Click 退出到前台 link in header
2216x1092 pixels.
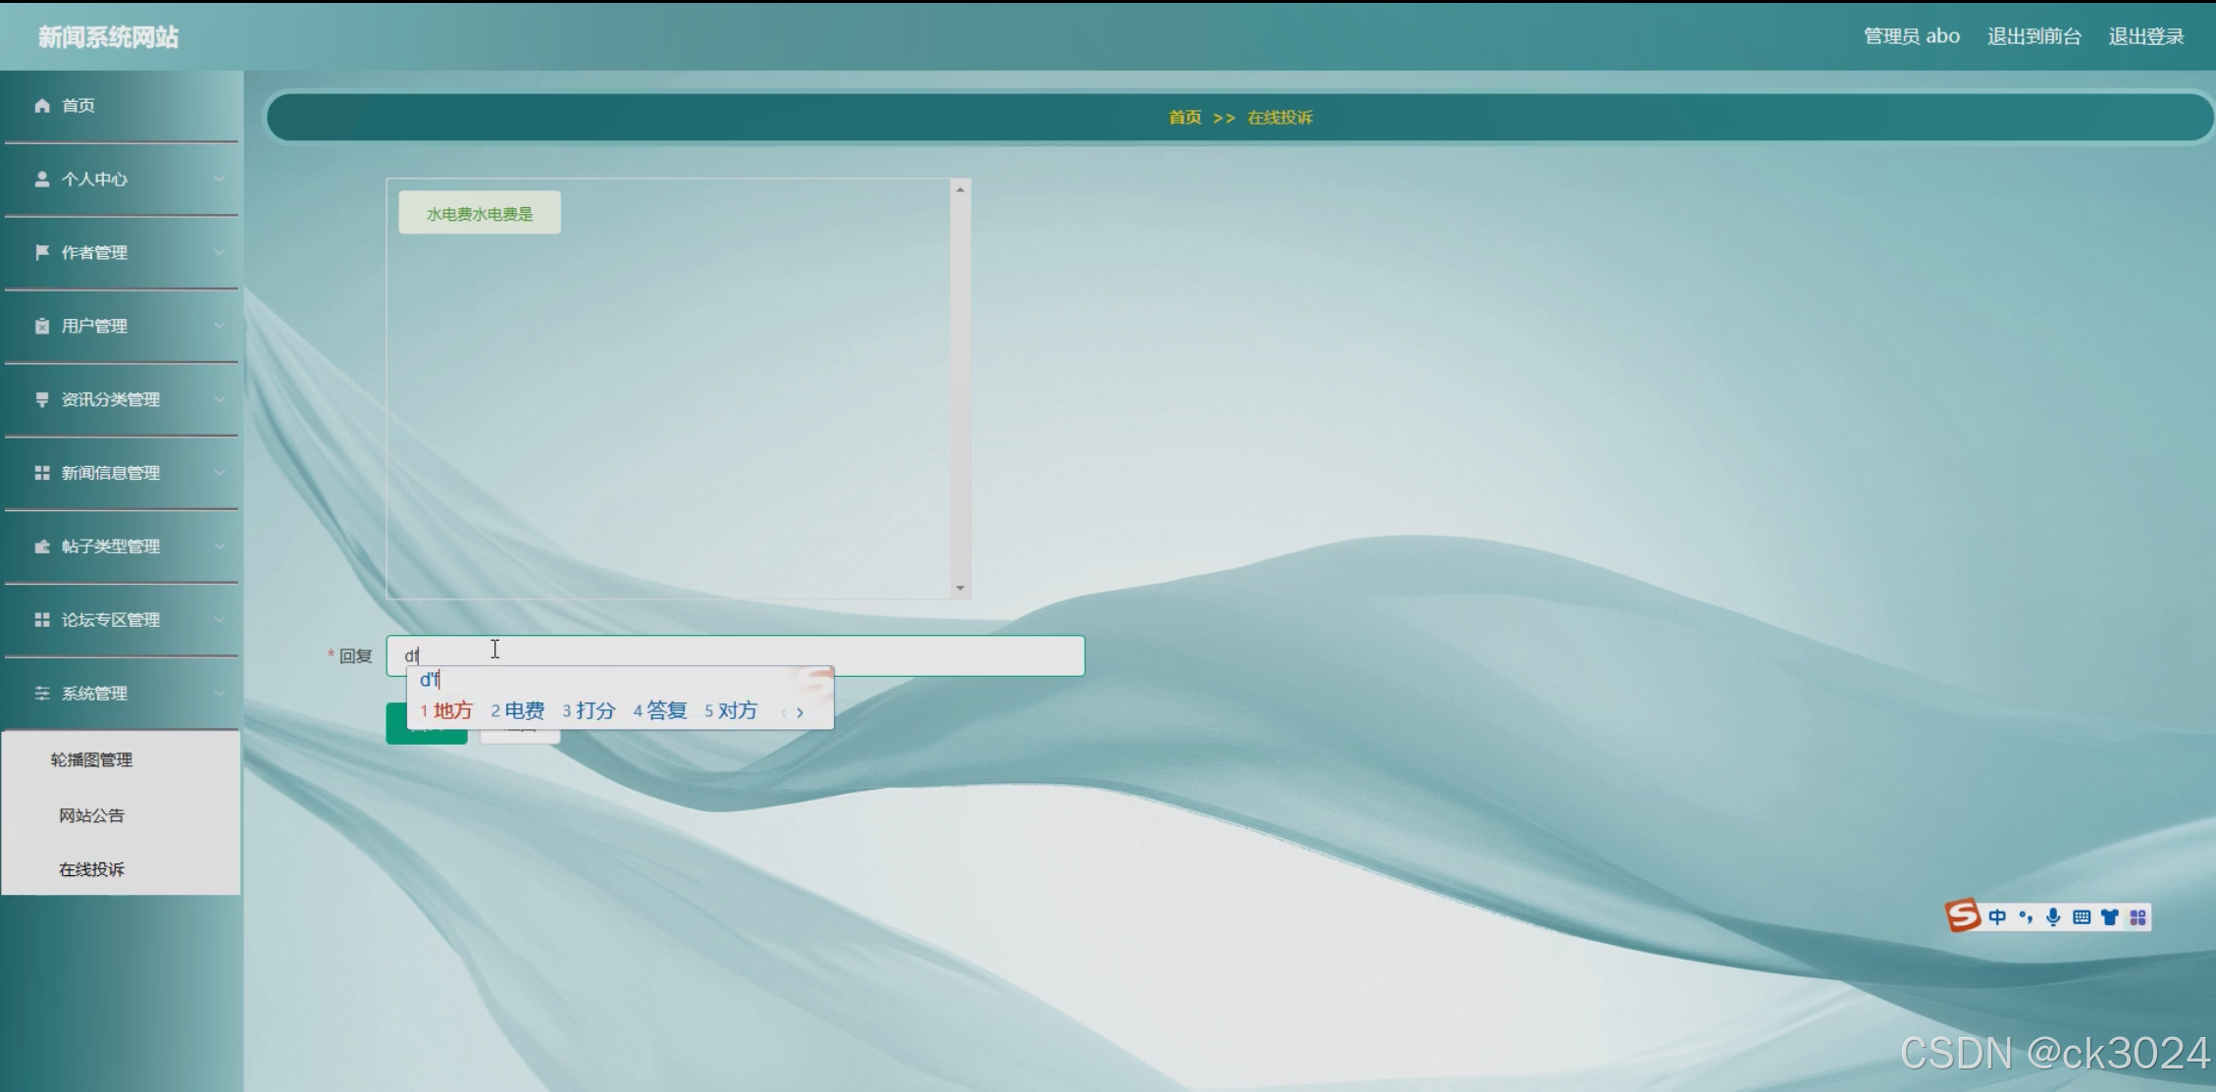(x=2035, y=36)
